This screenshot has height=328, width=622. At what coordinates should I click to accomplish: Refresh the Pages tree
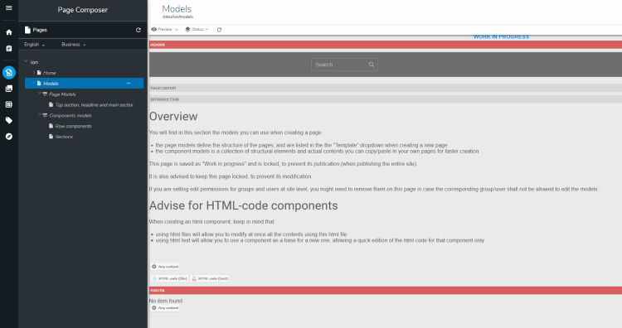[138, 30]
